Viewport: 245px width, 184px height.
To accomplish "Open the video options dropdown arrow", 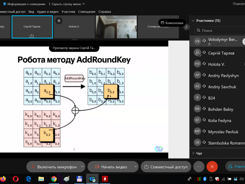I will (x=136, y=167).
